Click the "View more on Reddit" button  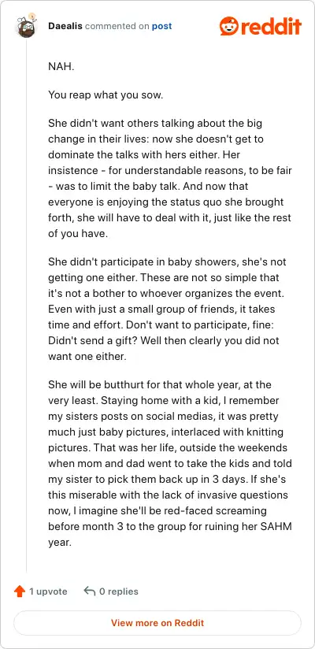tap(157, 622)
